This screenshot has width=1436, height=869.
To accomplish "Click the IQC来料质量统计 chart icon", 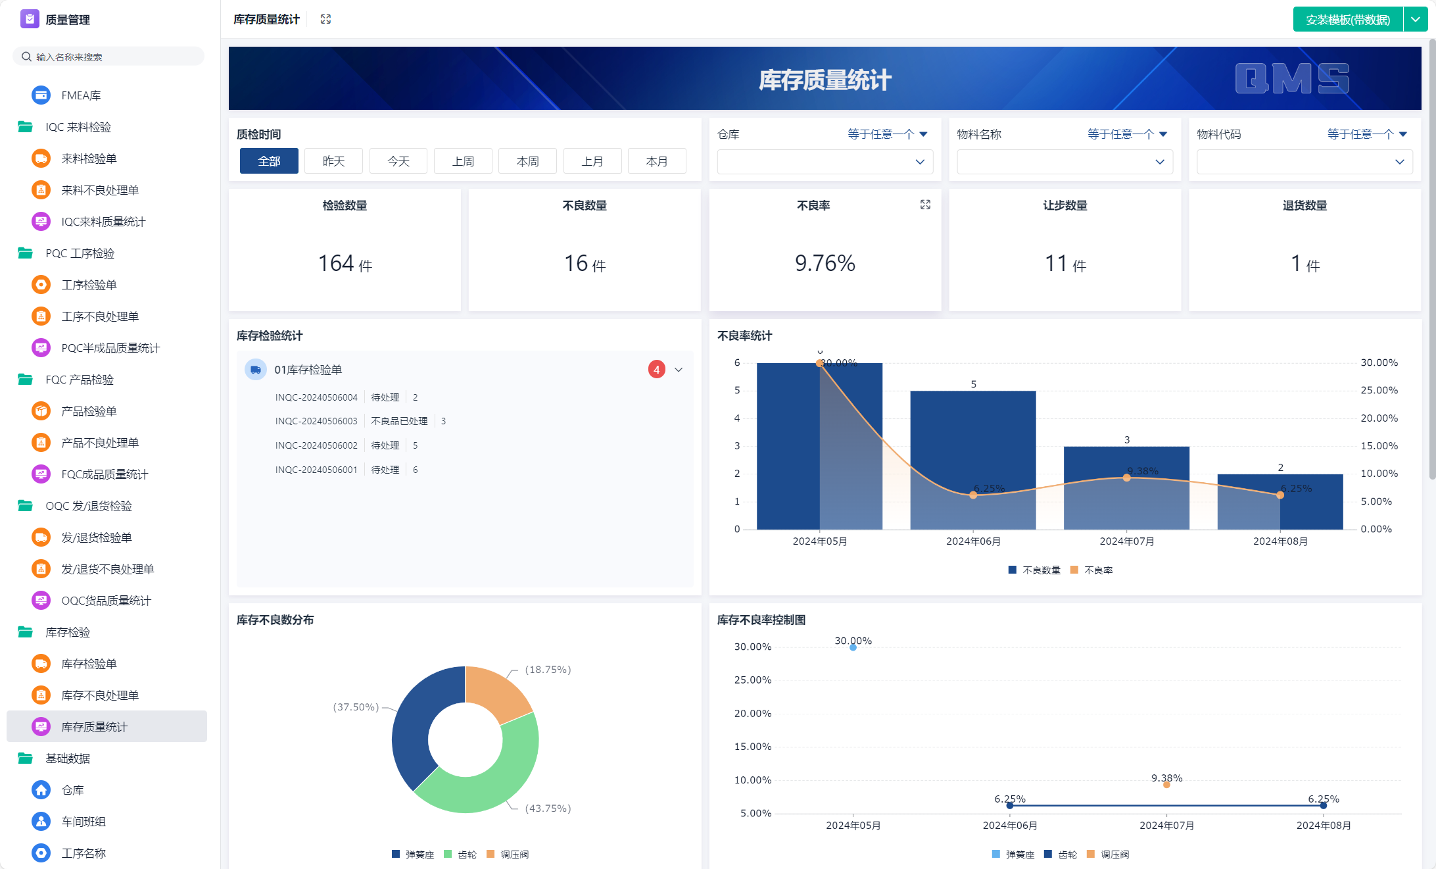I will (41, 222).
